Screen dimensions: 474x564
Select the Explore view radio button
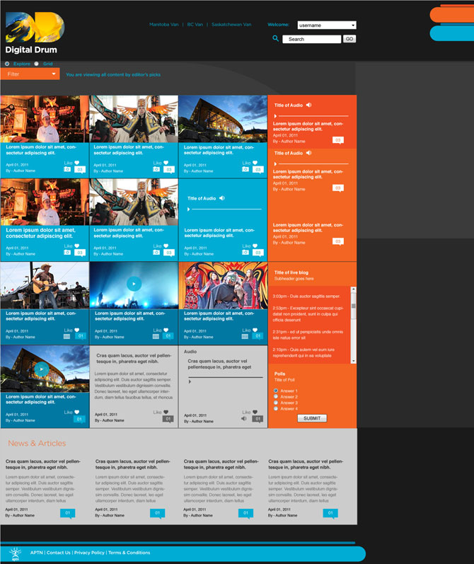tap(8, 64)
